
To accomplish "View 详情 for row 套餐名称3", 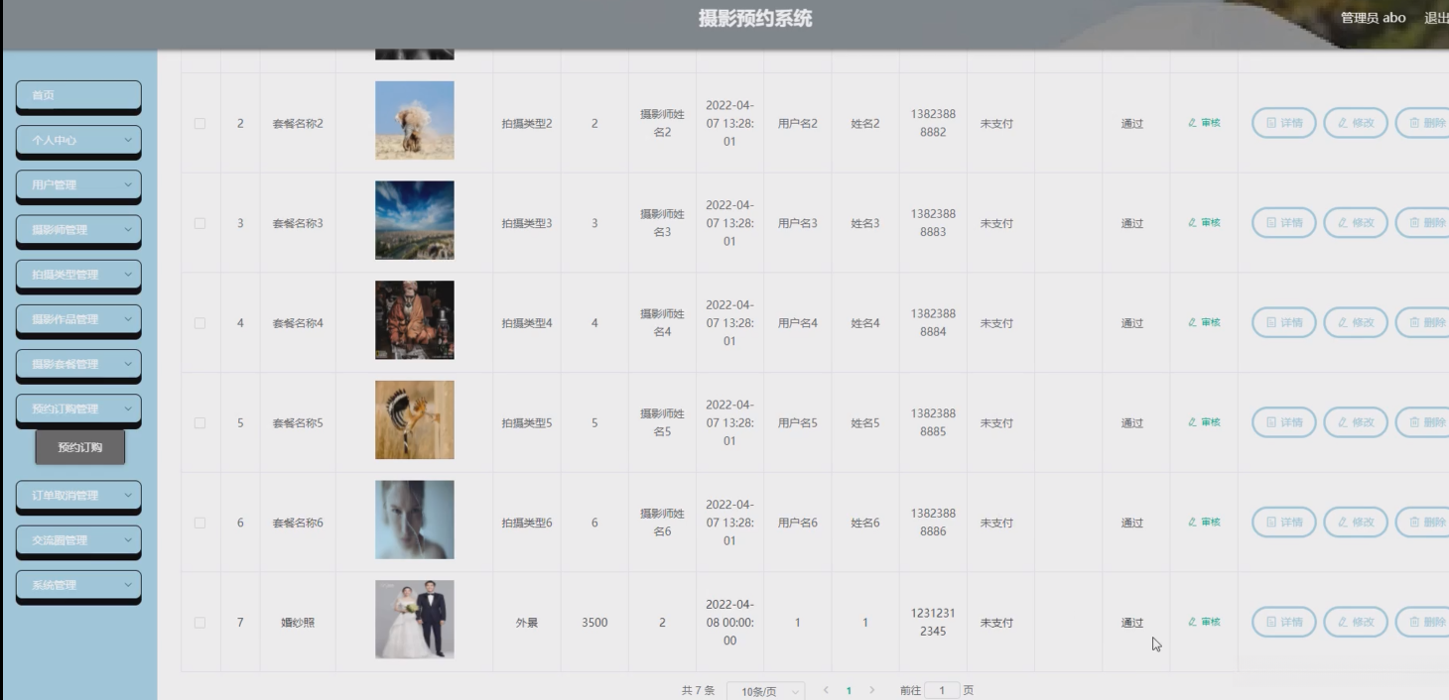I will click(1284, 223).
